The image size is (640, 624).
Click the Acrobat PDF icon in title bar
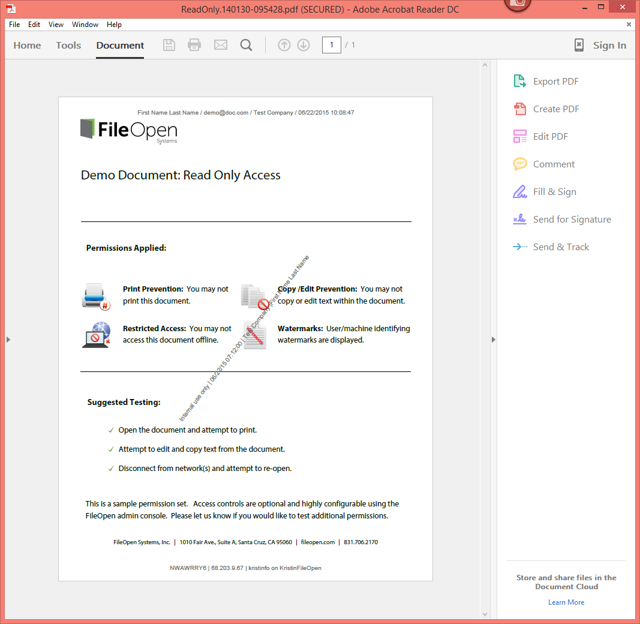coord(11,8)
